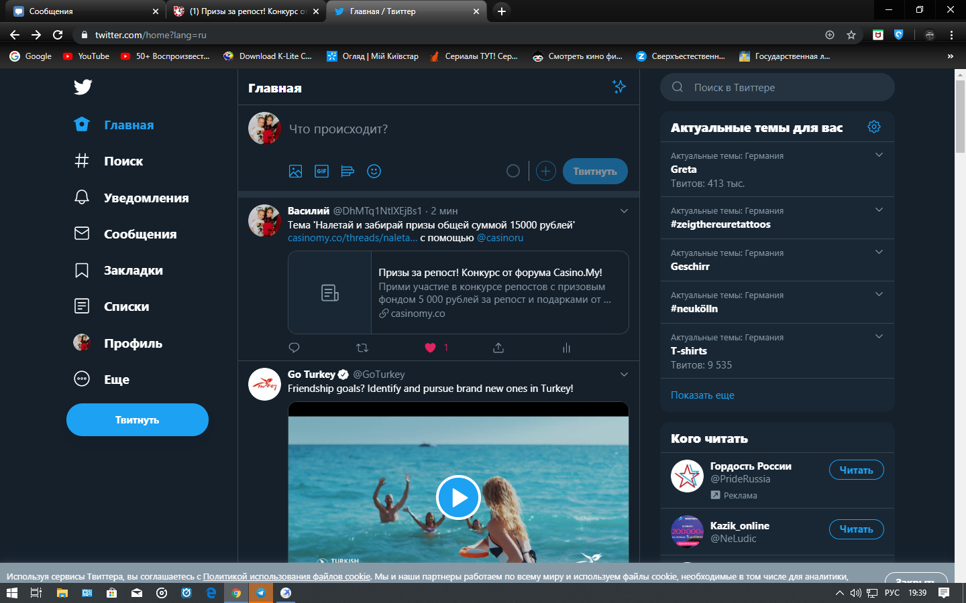This screenshot has height=603, width=966.
Task: Open the Go Turkey tweet's dropdown chevron
Action: point(624,375)
